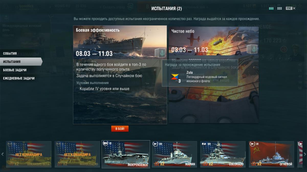Select the Arkansas Beta ship card

pos(29,154)
